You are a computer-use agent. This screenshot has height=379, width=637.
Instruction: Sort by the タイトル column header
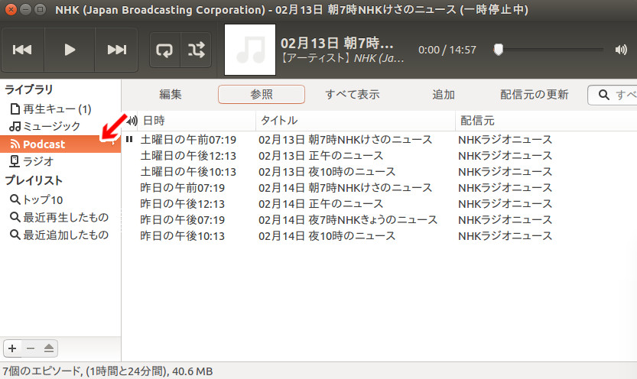pyautogui.click(x=356, y=121)
